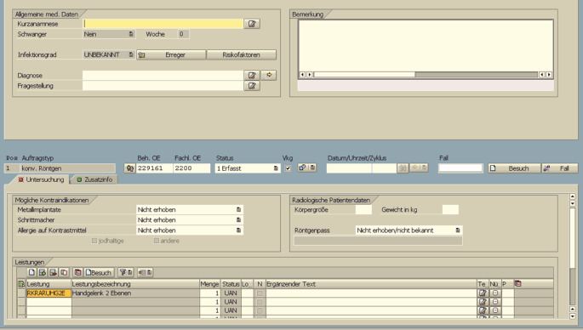
Task: Click the text edit icon in second service row
Action: point(483,301)
